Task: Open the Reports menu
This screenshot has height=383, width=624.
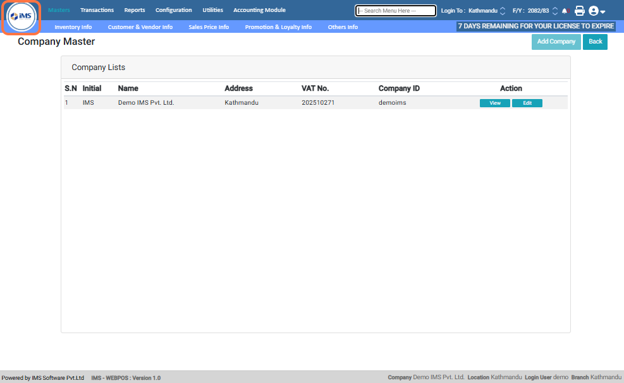Action: [x=135, y=10]
